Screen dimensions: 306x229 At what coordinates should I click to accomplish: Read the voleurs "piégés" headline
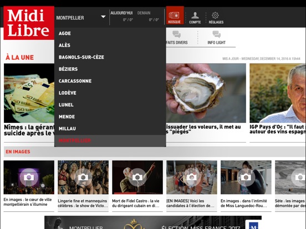pyautogui.click(x=203, y=129)
